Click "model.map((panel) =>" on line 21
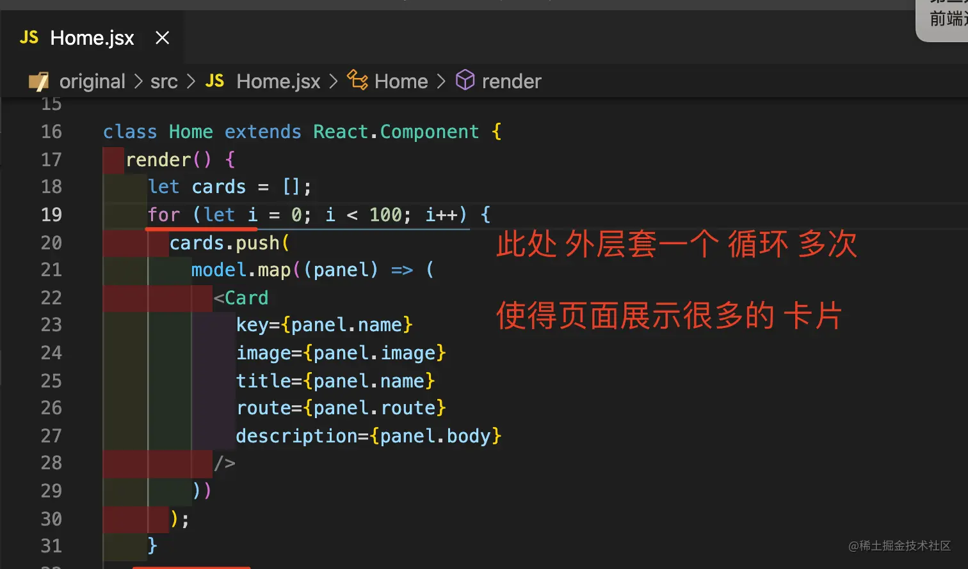 click(x=302, y=270)
